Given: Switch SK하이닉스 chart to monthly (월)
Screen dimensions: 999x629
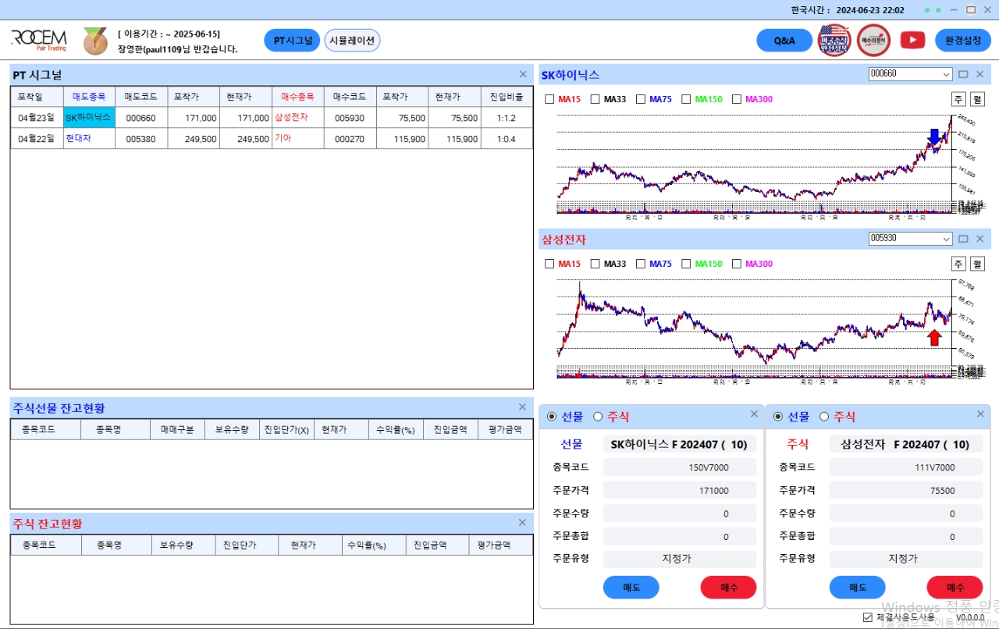Looking at the screenshot, I should tap(977, 99).
